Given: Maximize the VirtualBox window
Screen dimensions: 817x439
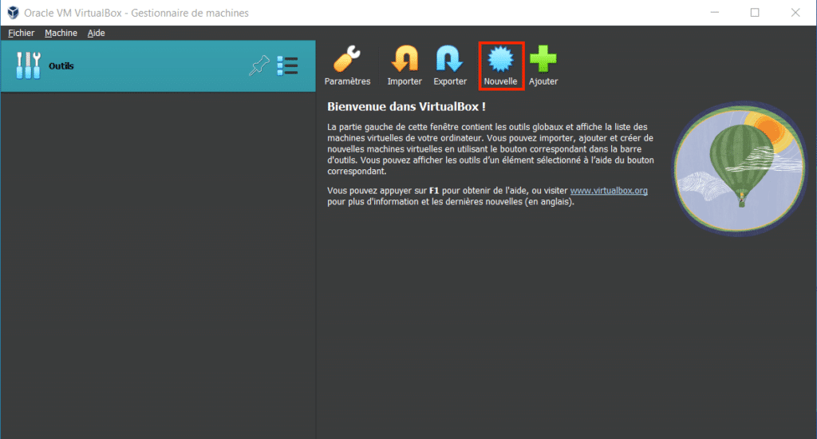Looking at the screenshot, I should (755, 13).
